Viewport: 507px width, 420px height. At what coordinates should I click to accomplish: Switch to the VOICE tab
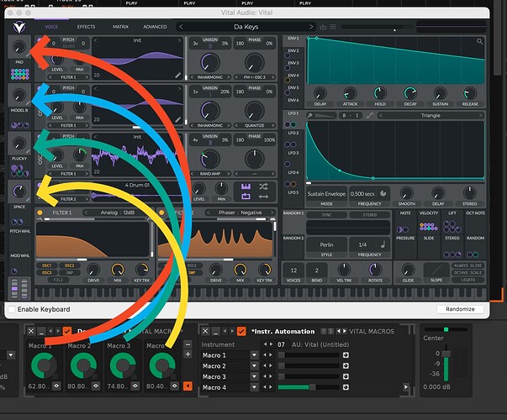(51, 27)
